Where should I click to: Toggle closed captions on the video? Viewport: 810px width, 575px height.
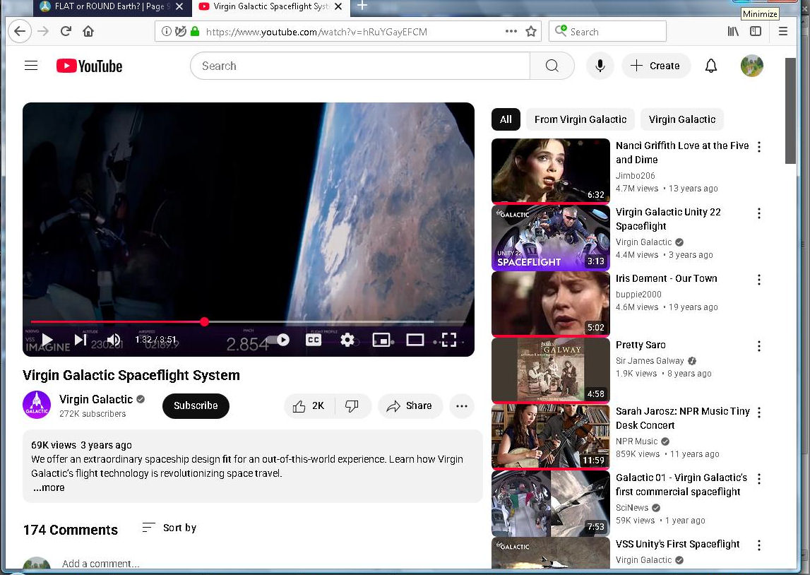click(x=313, y=340)
